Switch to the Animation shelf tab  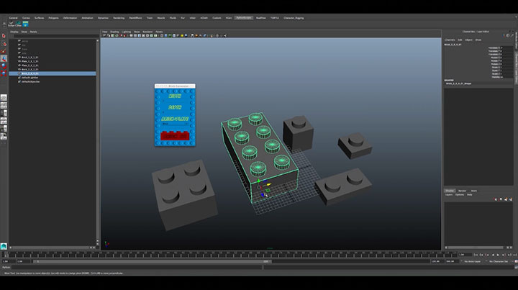coord(87,18)
